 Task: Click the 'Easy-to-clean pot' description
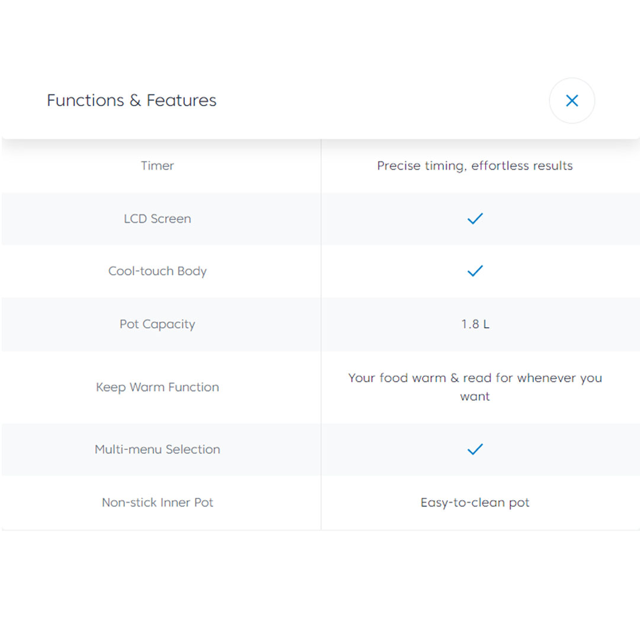tap(475, 503)
